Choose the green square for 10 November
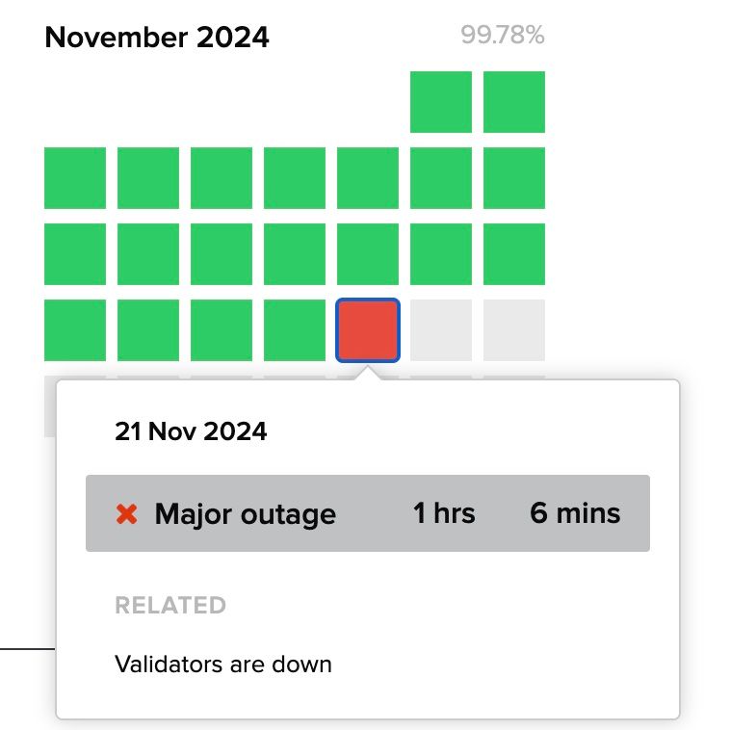Viewport: 730px width, 730px height. coord(75,254)
